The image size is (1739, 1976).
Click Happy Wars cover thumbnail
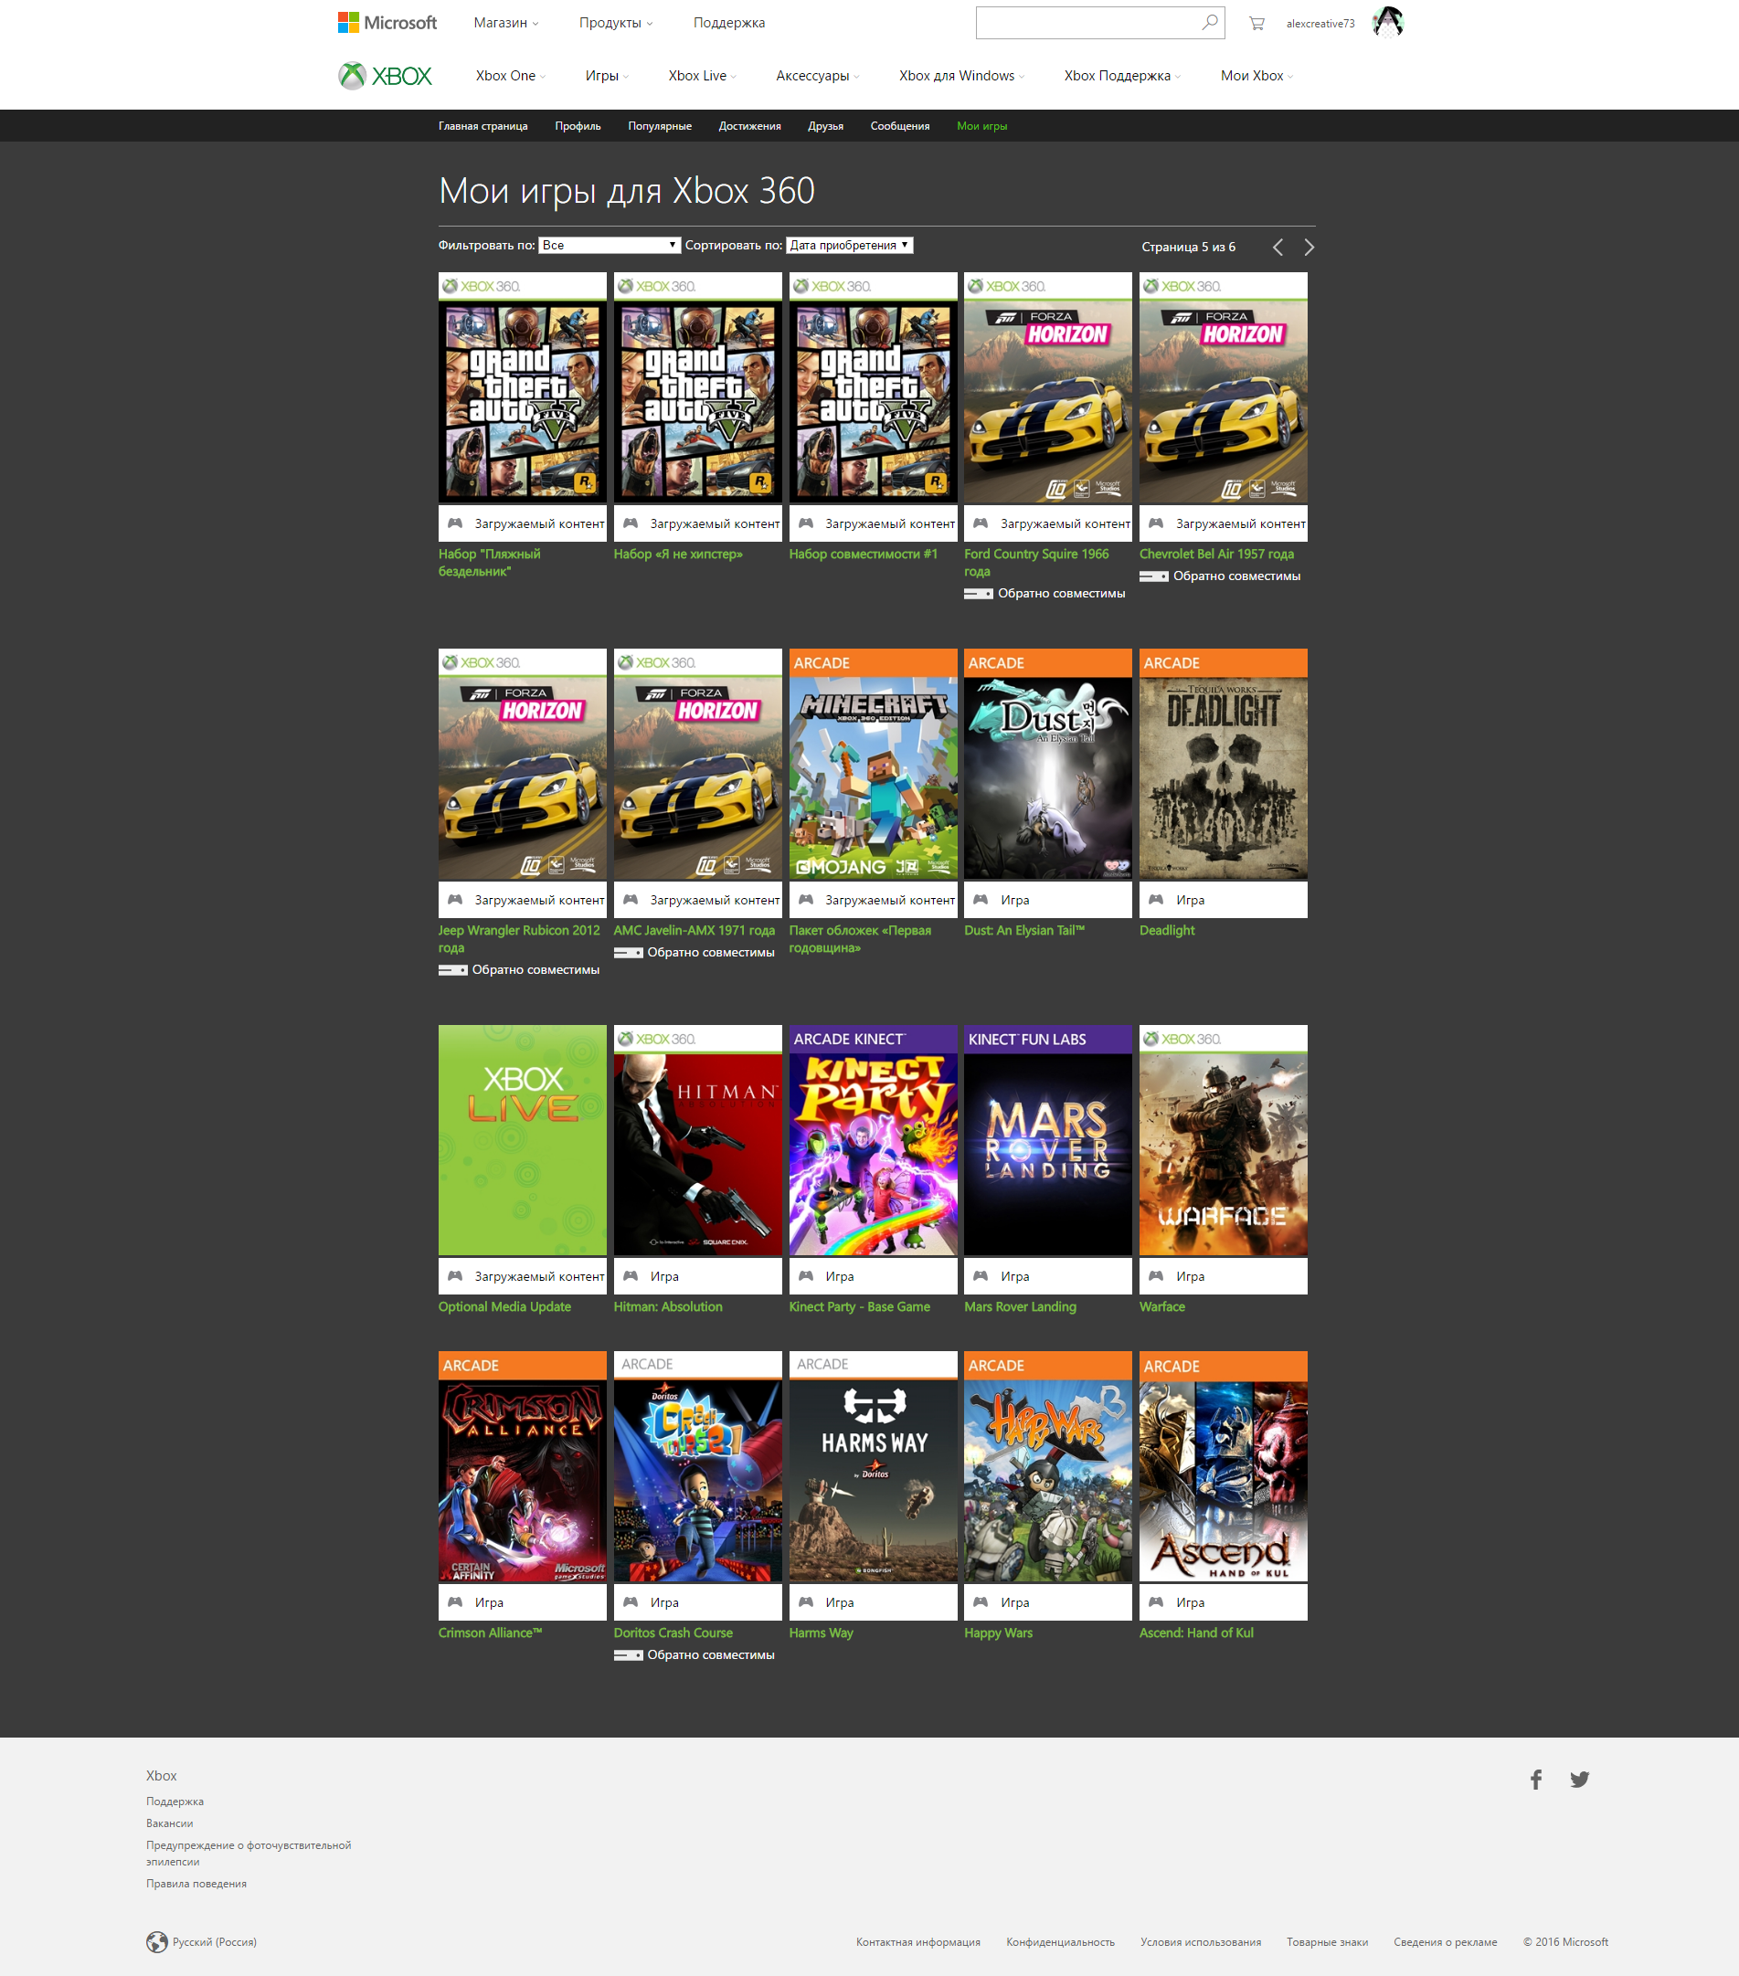coord(1048,1466)
